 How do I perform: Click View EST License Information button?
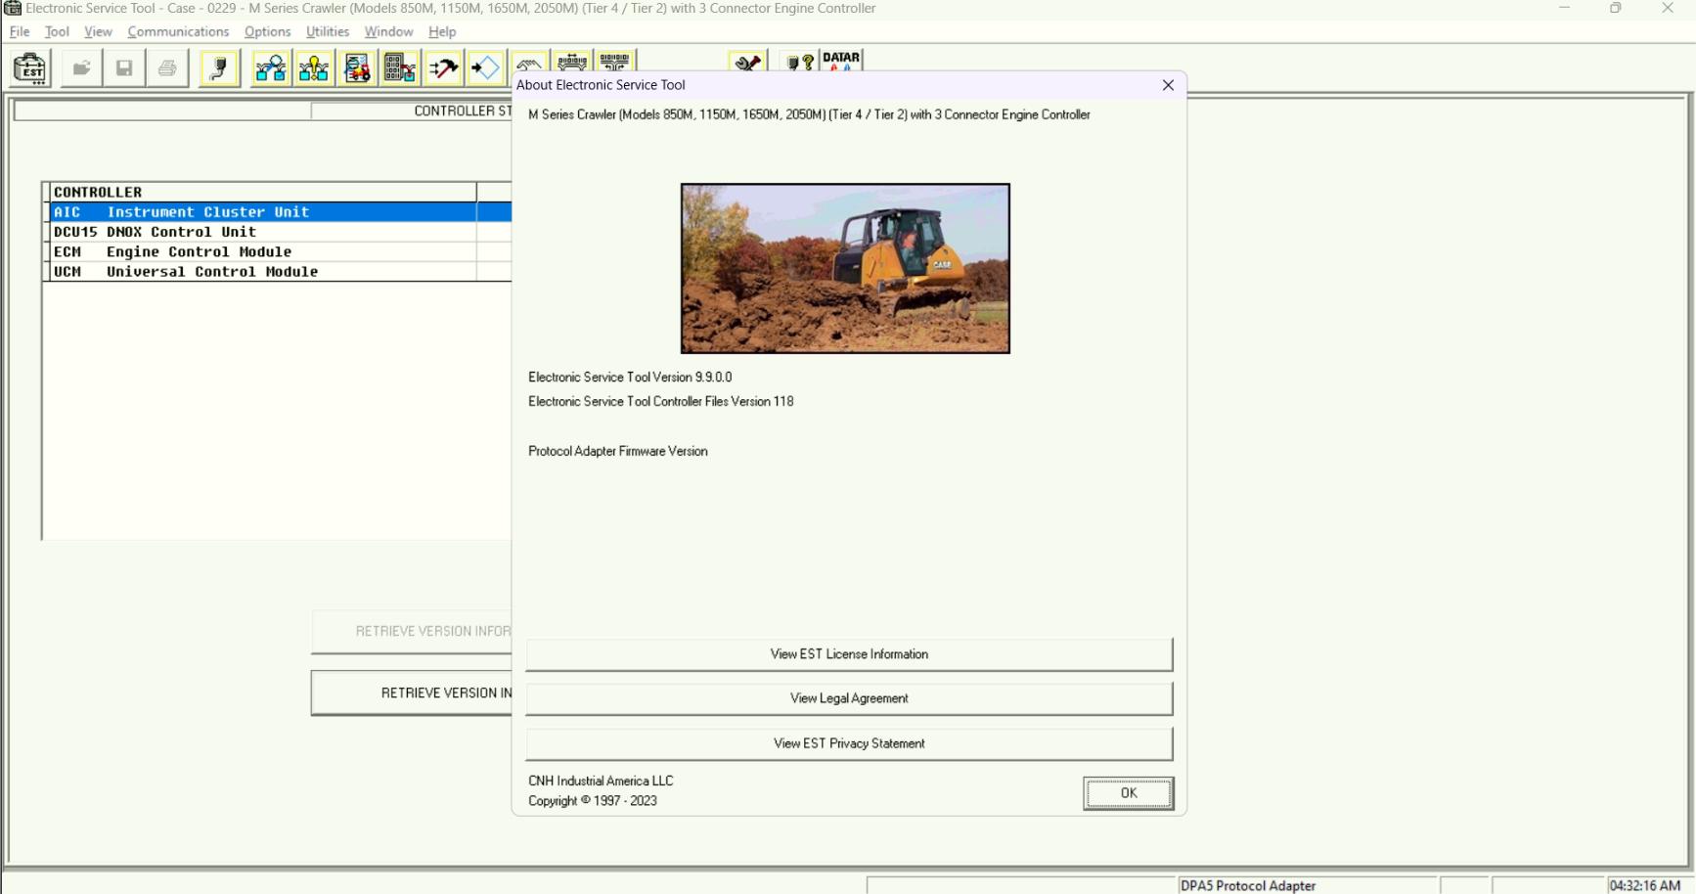(x=849, y=654)
